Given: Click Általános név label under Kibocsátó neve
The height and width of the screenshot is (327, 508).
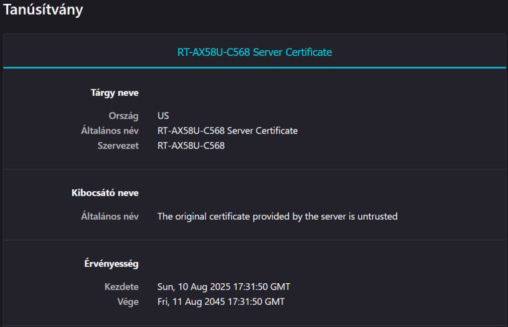Looking at the screenshot, I should coord(110,217).
